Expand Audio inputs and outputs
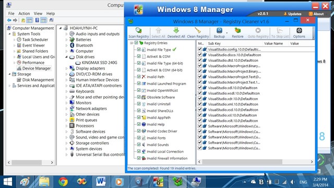The height and width of the screenshot is (188, 334). pyautogui.click(x=66, y=34)
